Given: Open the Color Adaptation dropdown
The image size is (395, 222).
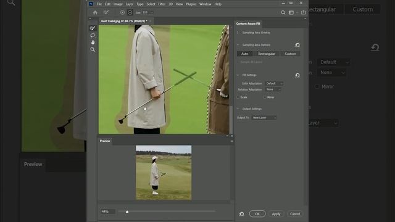Looking at the screenshot, I should (x=274, y=83).
